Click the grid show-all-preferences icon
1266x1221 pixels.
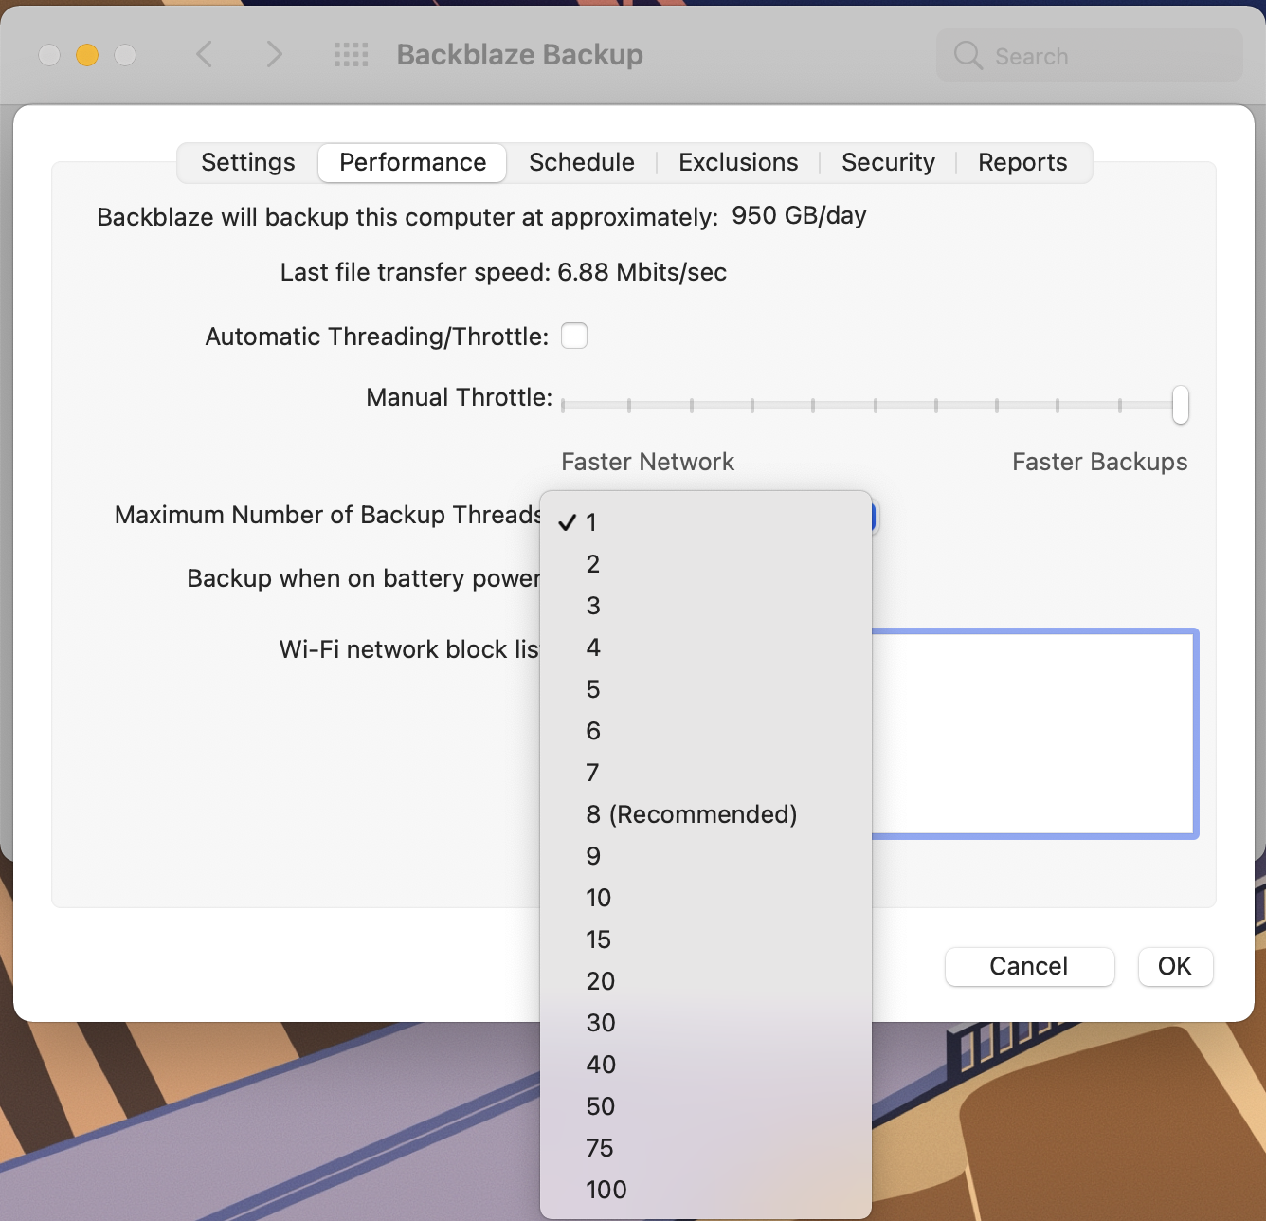[x=350, y=55]
